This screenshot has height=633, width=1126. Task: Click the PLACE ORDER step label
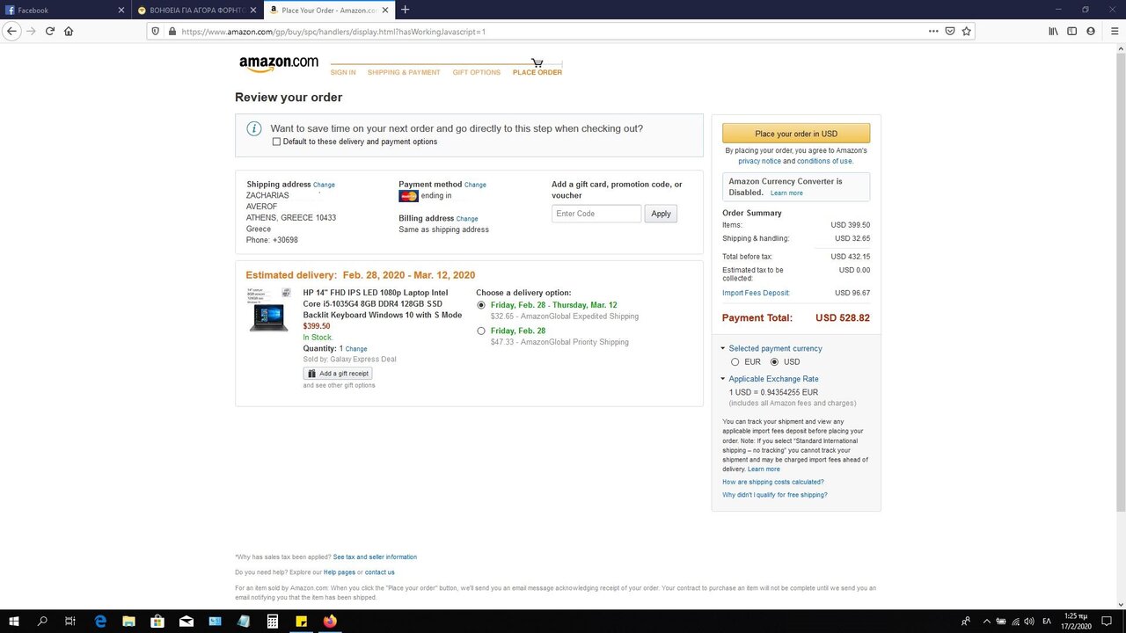537,72
